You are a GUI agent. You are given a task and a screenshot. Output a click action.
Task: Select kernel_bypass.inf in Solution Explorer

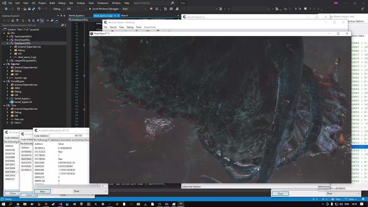pos(23,102)
